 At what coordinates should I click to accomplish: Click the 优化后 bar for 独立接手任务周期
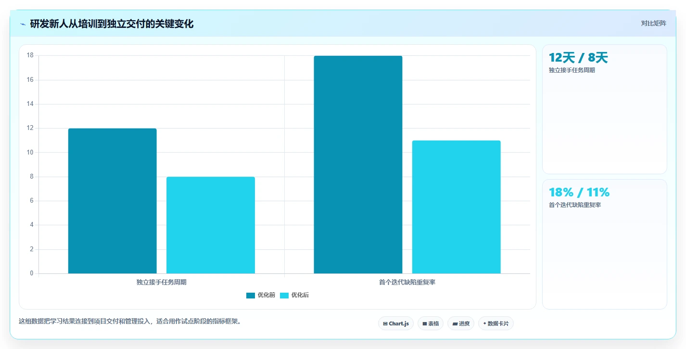[x=211, y=225]
